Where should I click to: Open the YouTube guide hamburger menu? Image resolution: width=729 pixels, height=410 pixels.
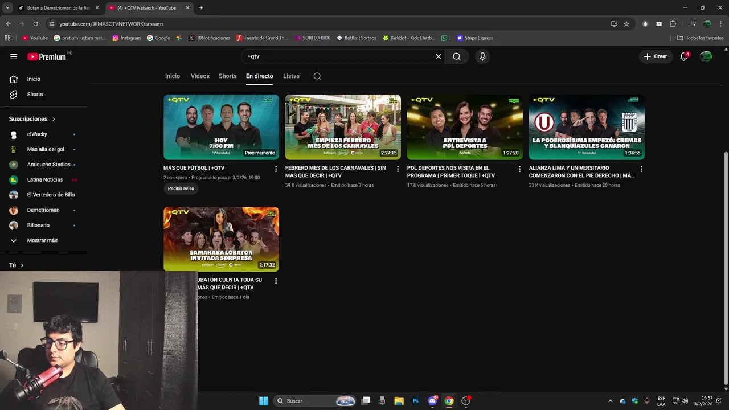tap(14, 56)
